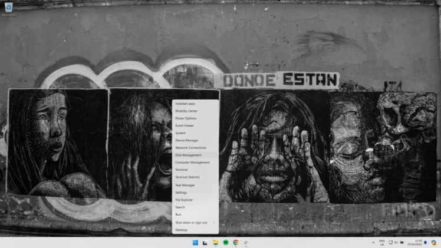Select Disk Management from the menu
Screen dimensions: 441x248
(188, 155)
